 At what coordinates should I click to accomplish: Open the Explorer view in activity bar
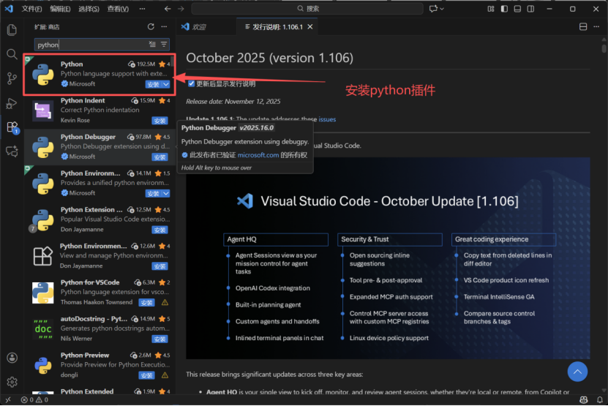point(12,30)
